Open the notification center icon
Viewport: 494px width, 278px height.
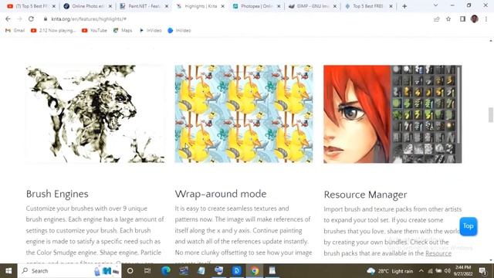point(482,271)
